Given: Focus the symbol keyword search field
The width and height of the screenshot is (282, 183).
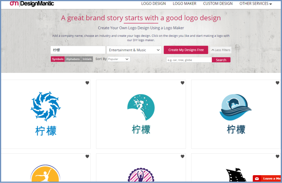Looking at the screenshot, I should click(x=189, y=60).
